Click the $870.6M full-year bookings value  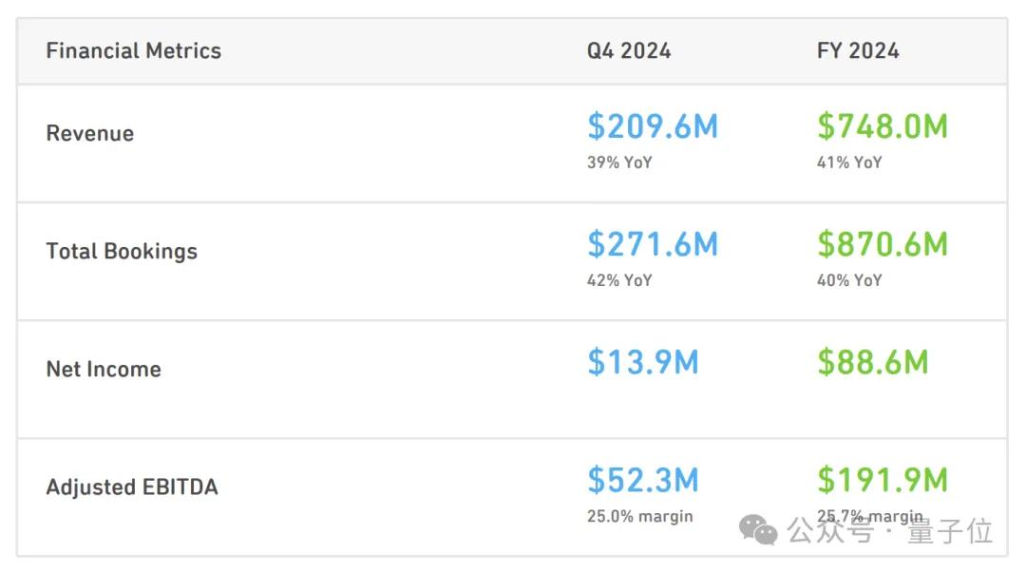(x=882, y=243)
